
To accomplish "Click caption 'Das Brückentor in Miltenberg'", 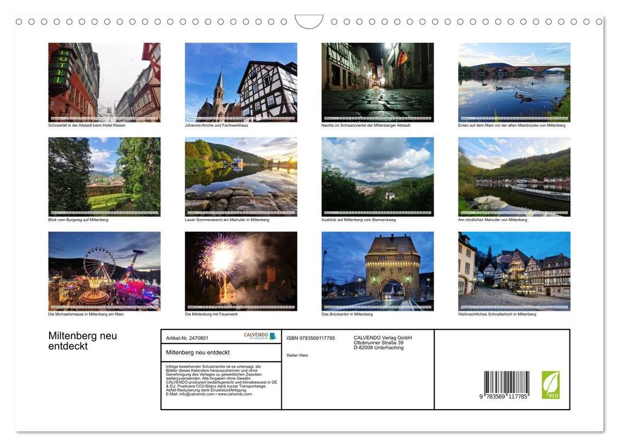I will (x=347, y=314).
